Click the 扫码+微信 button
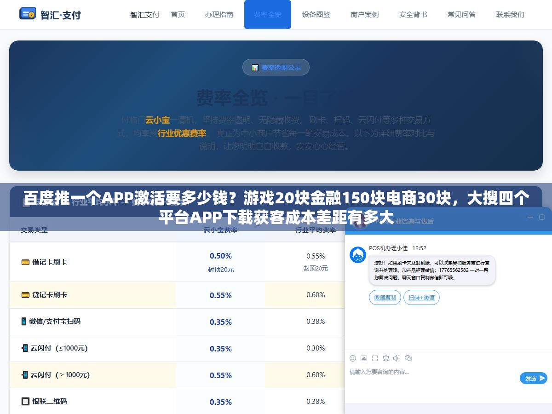This screenshot has width=552, height=414. coord(421,298)
